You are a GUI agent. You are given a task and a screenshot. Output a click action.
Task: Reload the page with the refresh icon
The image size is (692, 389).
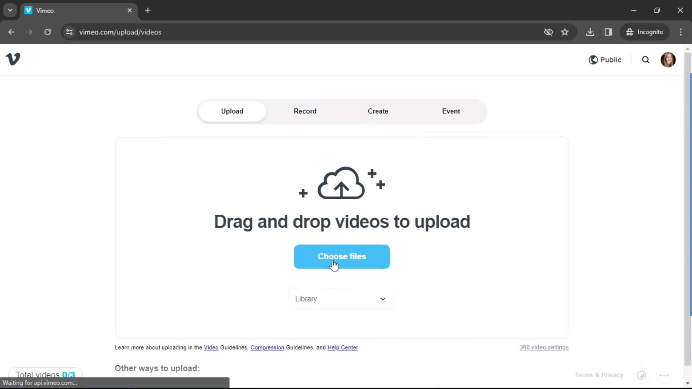click(48, 32)
